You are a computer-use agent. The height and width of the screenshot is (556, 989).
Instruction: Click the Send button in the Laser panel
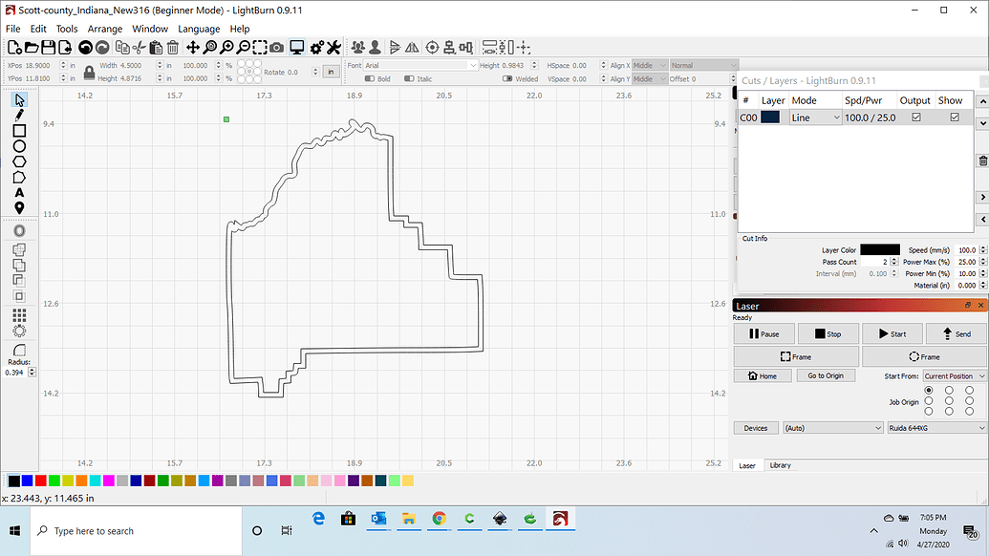click(955, 333)
